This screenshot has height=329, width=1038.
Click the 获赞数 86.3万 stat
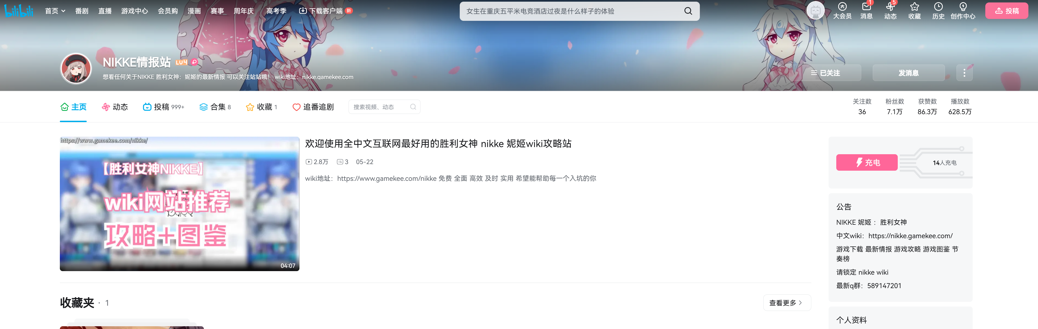tap(927, 107)
